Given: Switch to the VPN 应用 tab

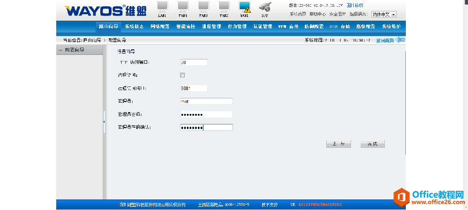Looking at the screenshot, I should 288,27.
